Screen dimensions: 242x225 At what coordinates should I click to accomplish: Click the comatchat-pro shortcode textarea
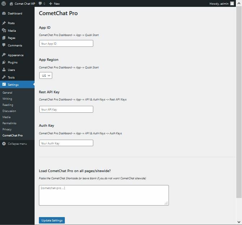(x=104, y=195)
